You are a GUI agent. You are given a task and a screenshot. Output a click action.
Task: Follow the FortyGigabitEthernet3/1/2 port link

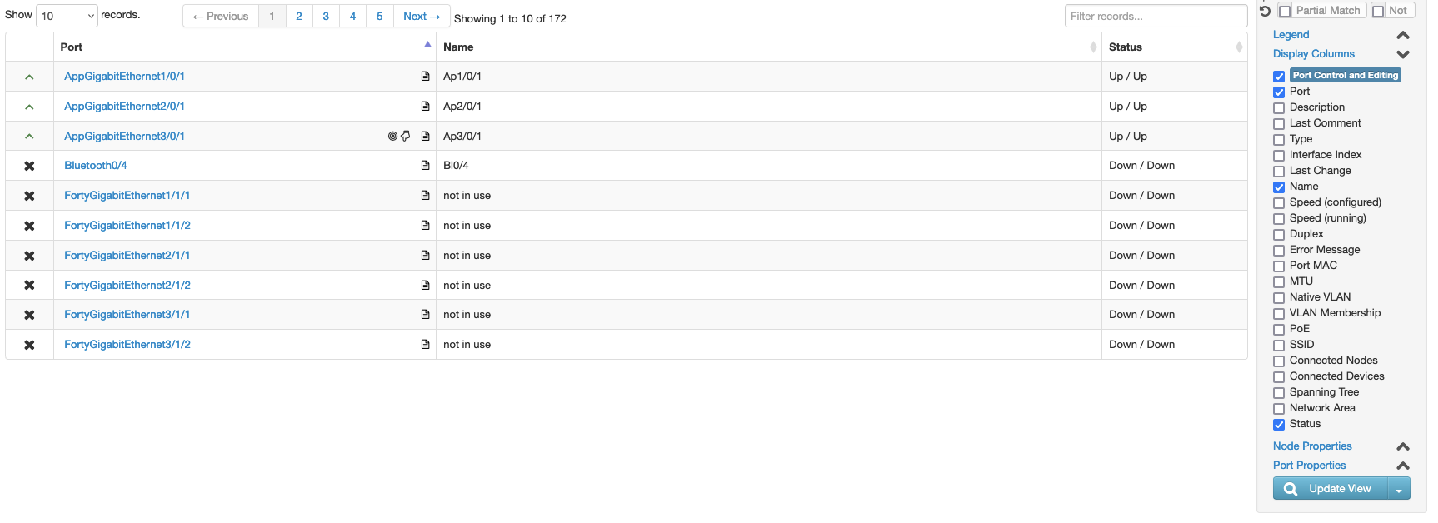pos(126,344)
